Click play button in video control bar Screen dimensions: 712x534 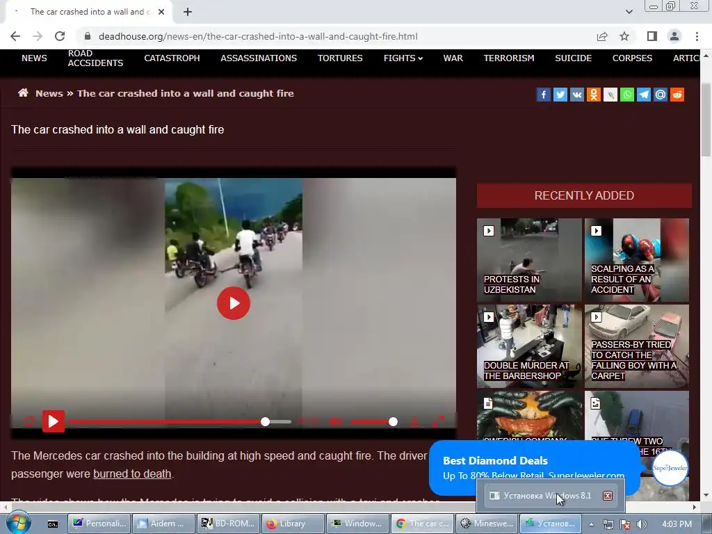(x=53, y=421)
